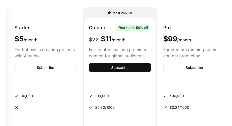Click the checkmark next to 100,000
Image resolution: width=232 pixels, height=126 pixels.
click(91, 96)
